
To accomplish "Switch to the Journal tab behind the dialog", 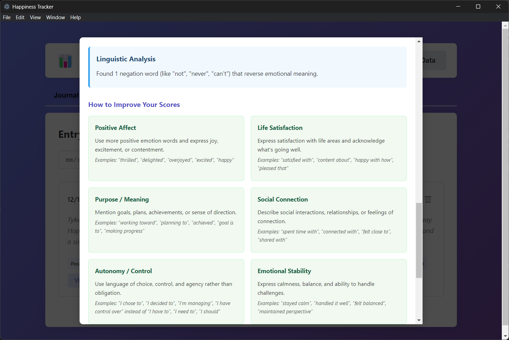I will [66, 95].
